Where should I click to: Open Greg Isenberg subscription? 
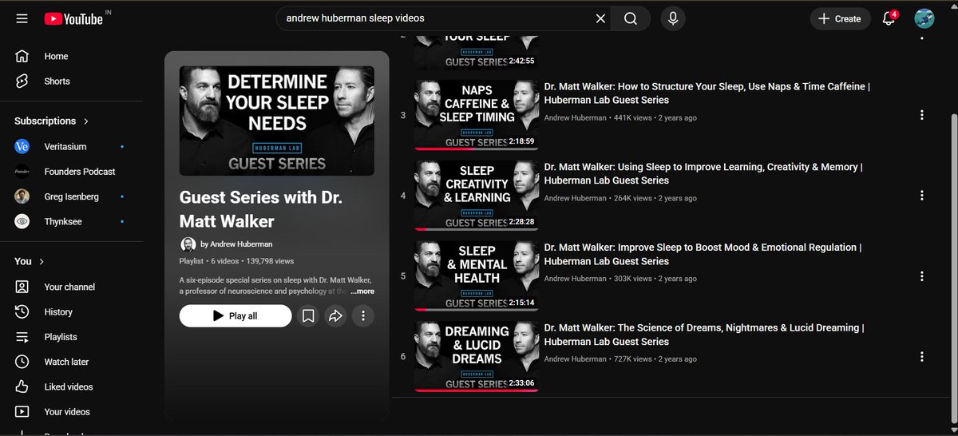[72, 196]
